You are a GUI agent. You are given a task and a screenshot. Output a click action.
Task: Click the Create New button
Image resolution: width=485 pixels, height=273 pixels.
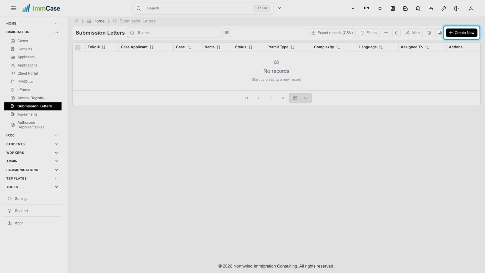pos(461,33)
